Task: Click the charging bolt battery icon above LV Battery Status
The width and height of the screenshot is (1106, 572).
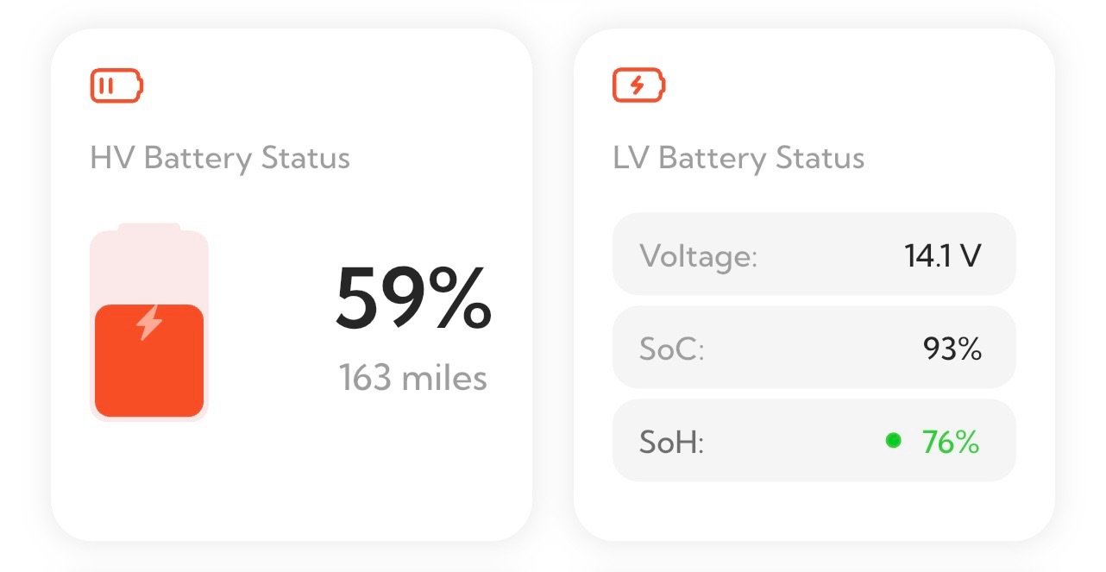Action: click(x=639, y=85)
